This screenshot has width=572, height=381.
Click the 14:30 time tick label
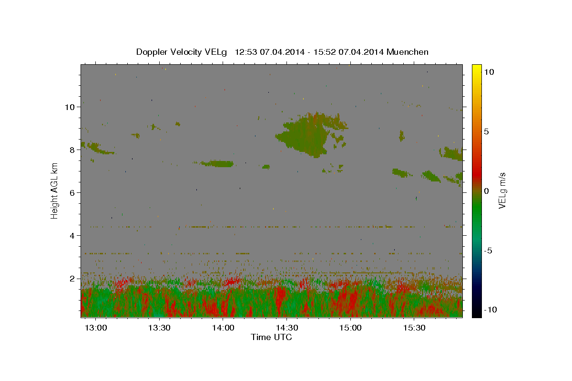click(287, 328)
